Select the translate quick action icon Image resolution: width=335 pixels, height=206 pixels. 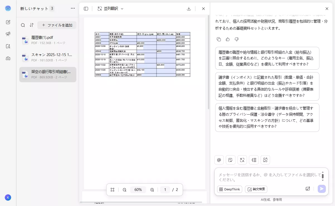242,160
